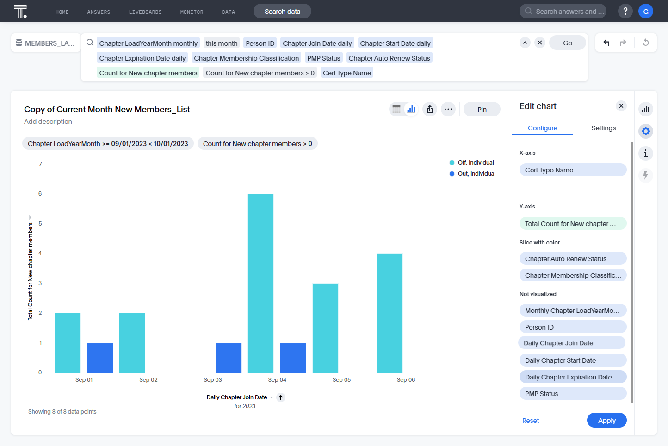Open the user profile avatar G
The image size is (668, 446).
[646, 11]
